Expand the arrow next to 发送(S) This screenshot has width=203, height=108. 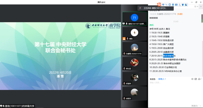[201, 106]
